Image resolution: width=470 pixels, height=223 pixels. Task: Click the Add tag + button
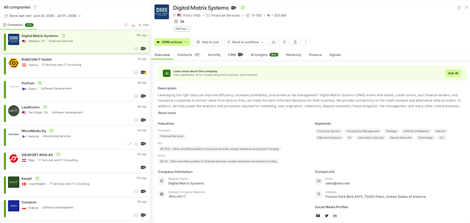click(182, 29)
